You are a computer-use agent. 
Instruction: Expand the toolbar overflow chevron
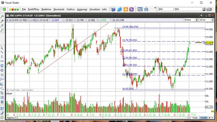(155, 8)
